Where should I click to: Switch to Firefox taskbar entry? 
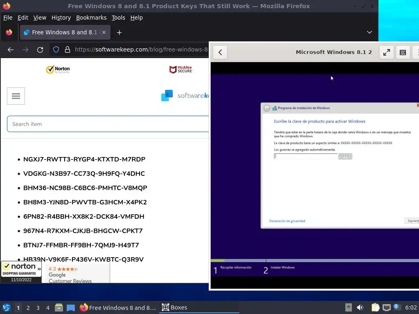pyautogui.click(x=117, y=307)
